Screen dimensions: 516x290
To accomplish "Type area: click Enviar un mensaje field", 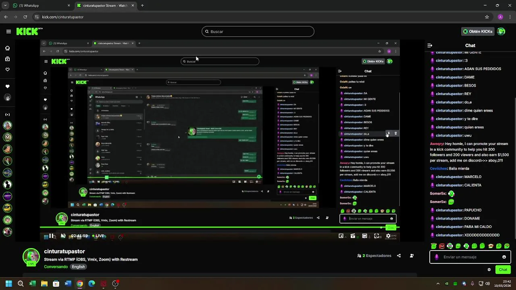I will coord(470,257).
